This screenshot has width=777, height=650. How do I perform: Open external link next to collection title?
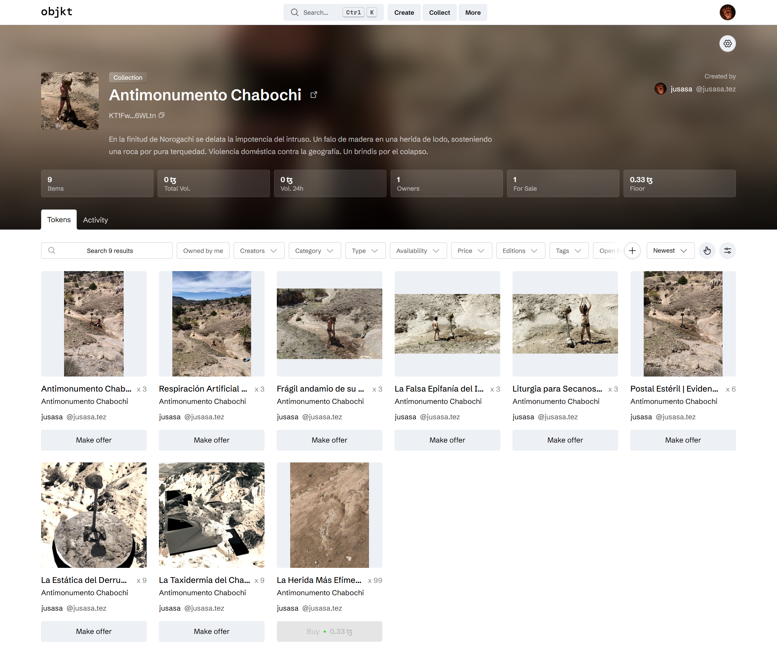(x=313, y=95)
